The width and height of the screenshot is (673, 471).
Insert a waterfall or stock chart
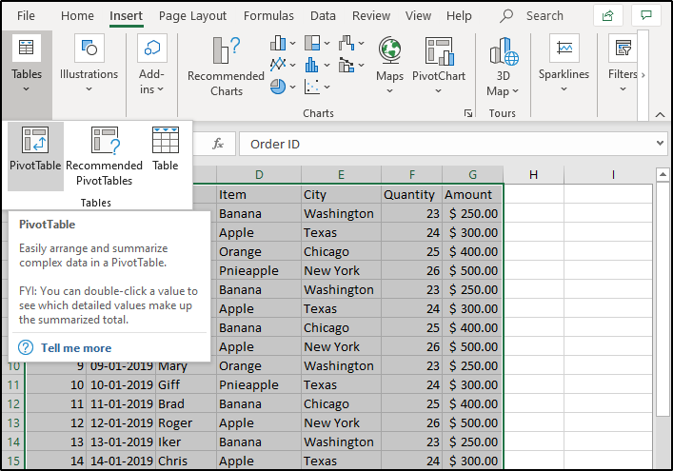coord(346,43)
